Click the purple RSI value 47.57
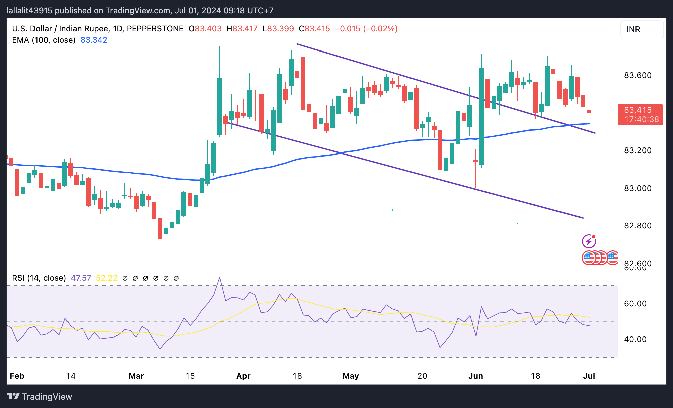Viewport: 673px width, 408px height. [81, 278]
